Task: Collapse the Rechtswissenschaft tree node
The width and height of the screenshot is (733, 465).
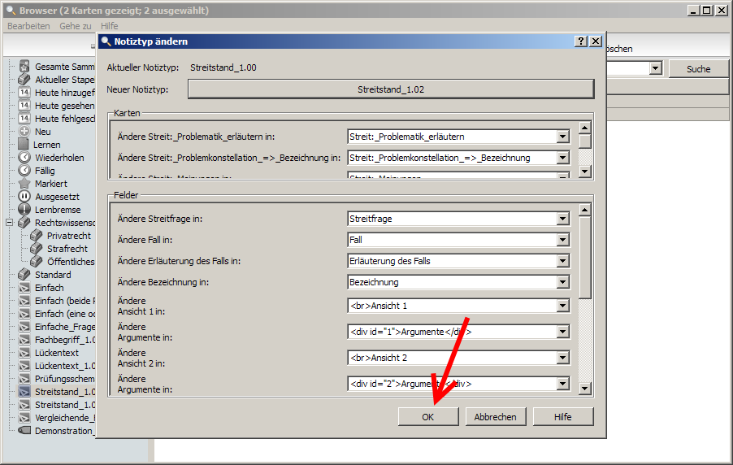Action: tap(10, 223)
